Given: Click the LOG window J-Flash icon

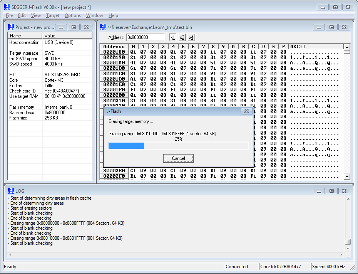Looking at the screenshot, I should pyautogui.click(x=11, y=191).
